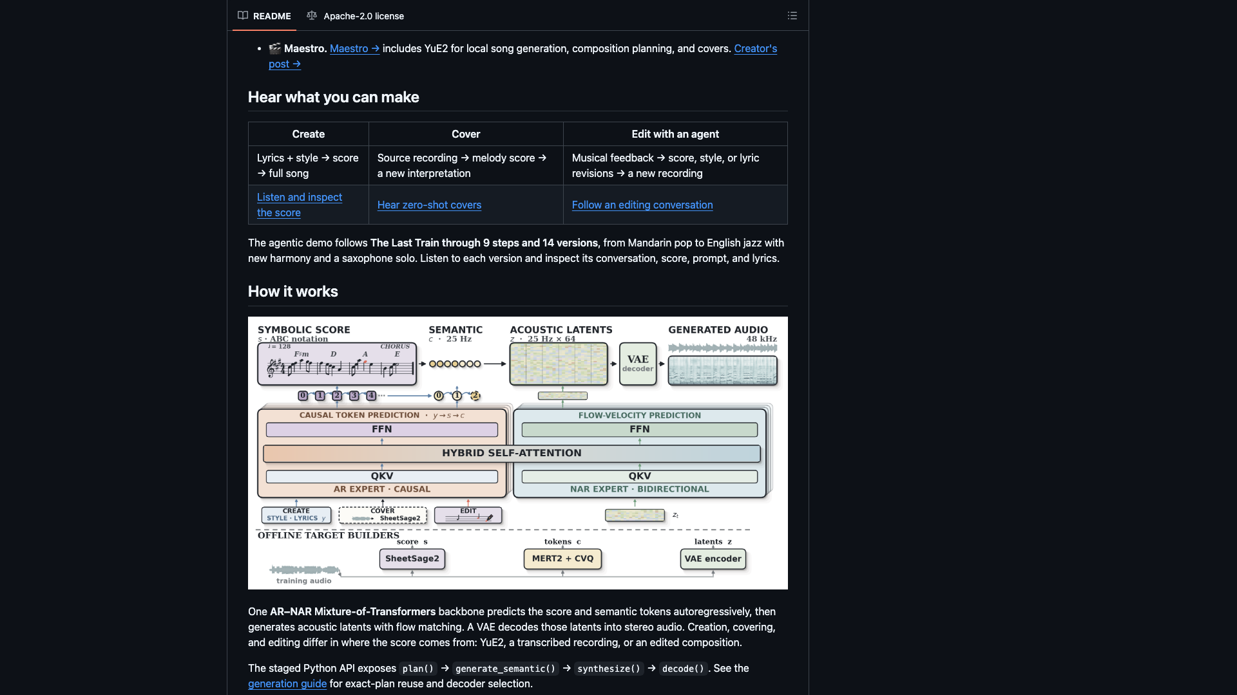Click the README book icon
The image size is (1237, 695).
coord(243,15)
